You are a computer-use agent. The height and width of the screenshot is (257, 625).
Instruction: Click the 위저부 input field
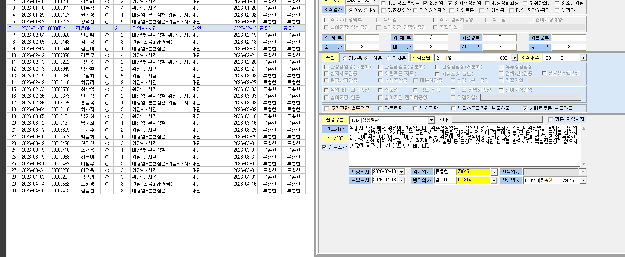click(x=362, y=38)
